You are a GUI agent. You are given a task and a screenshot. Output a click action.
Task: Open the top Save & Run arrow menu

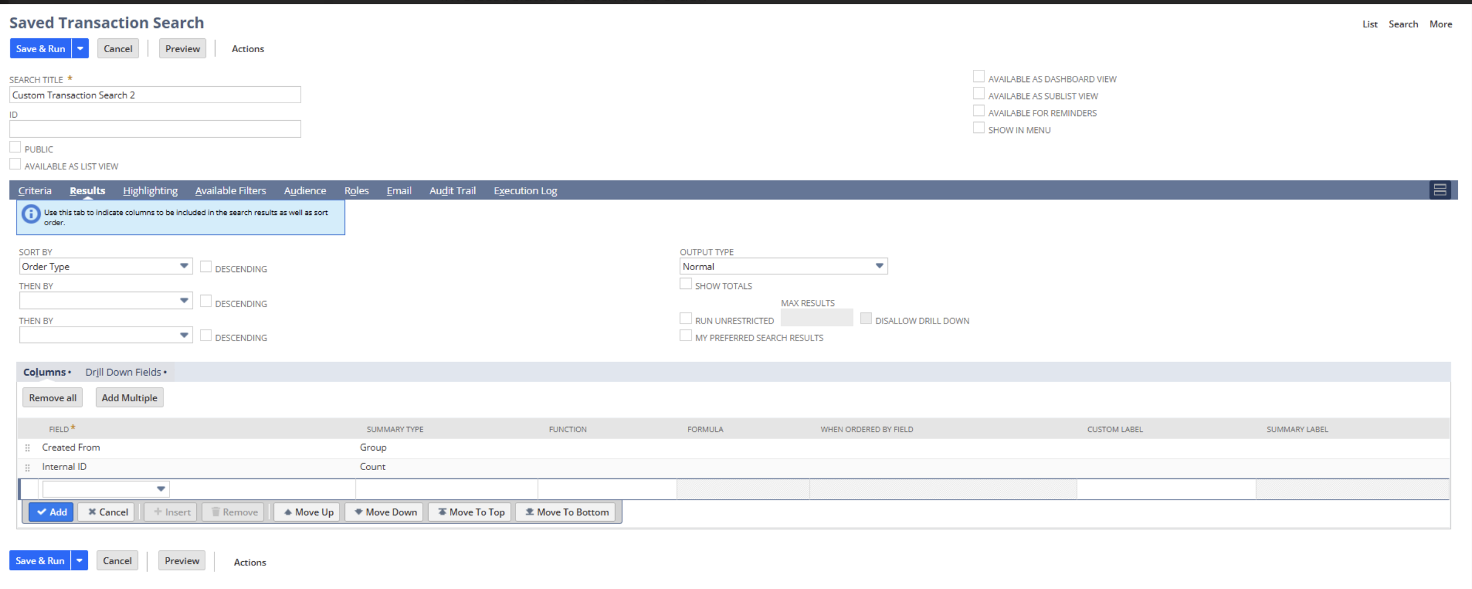(x=80, y=49)
